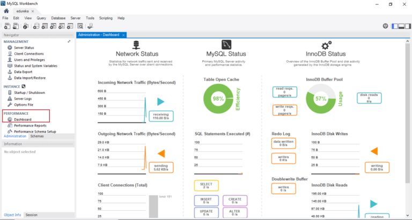Click the instance icon beside INSTANCE header
The width and height of the screenshot is (412, 220).
click(25, 86)
